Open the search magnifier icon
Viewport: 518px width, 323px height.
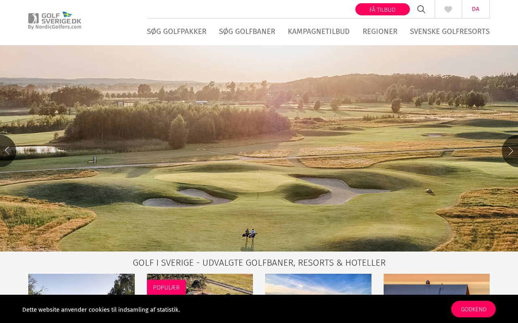click(421, 9)
